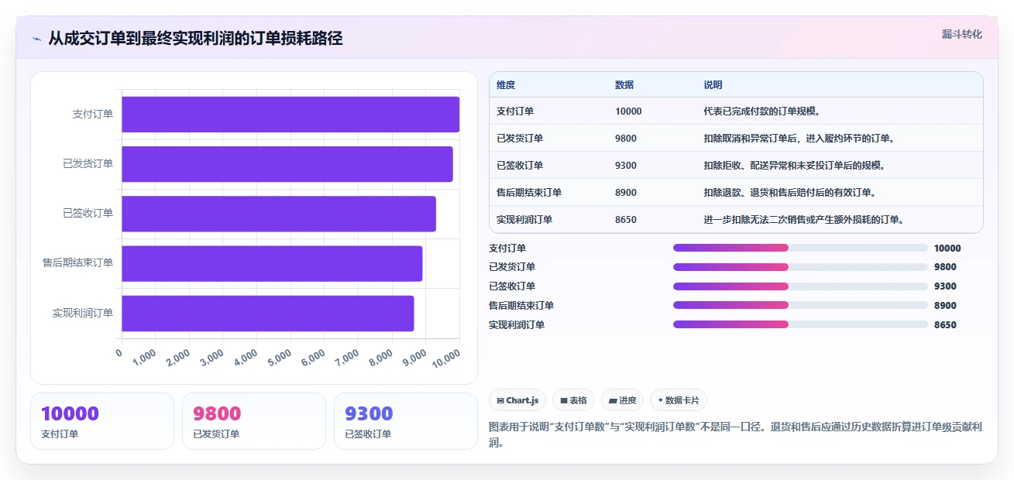The height and width of the screenshot is (480, 1014).
Task: Click the 实现利润订单 label on the chart axis
Action: pos(83,313)
